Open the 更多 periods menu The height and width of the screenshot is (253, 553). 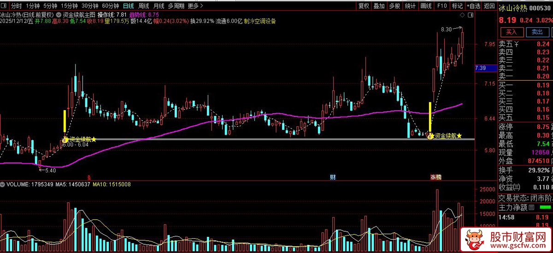(195, 6)
